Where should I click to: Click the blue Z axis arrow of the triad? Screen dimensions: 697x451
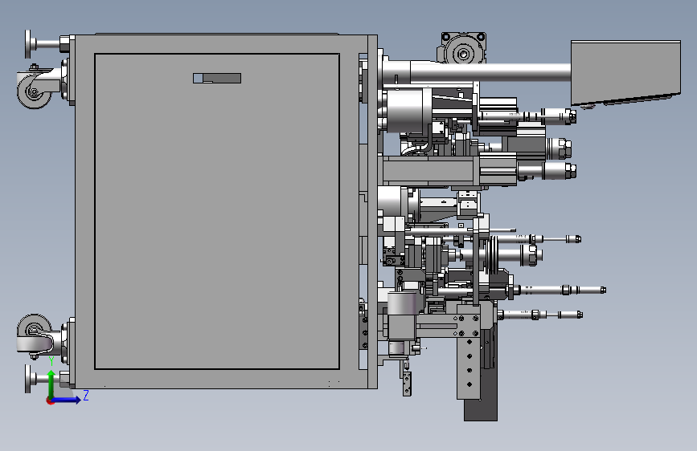(67, 400)
